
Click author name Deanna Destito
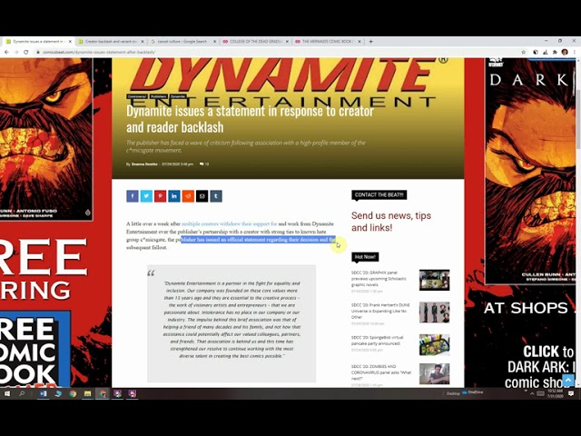[144, 164]
